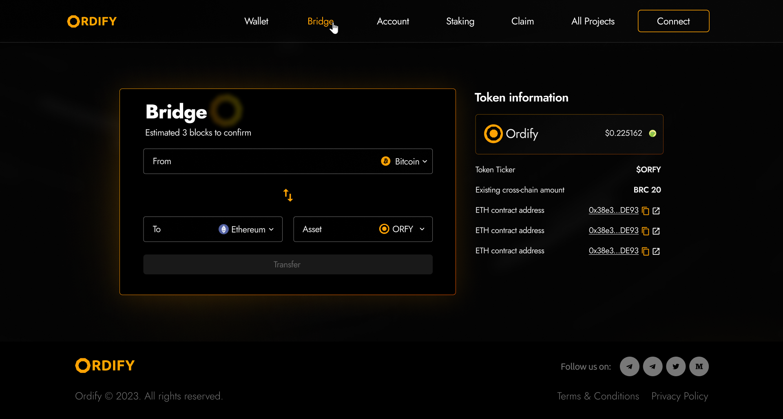Click the green coin icon beside price
This screenshot has height=419, width=783.
pos(652,133)
